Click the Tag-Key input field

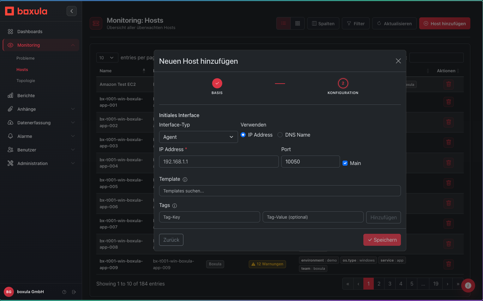pos(210,217)
